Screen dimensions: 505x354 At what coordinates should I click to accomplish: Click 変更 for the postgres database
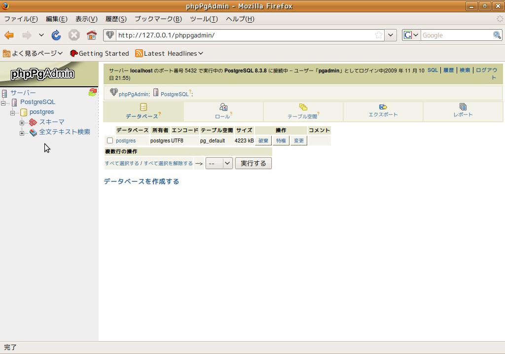coord(299,141)
